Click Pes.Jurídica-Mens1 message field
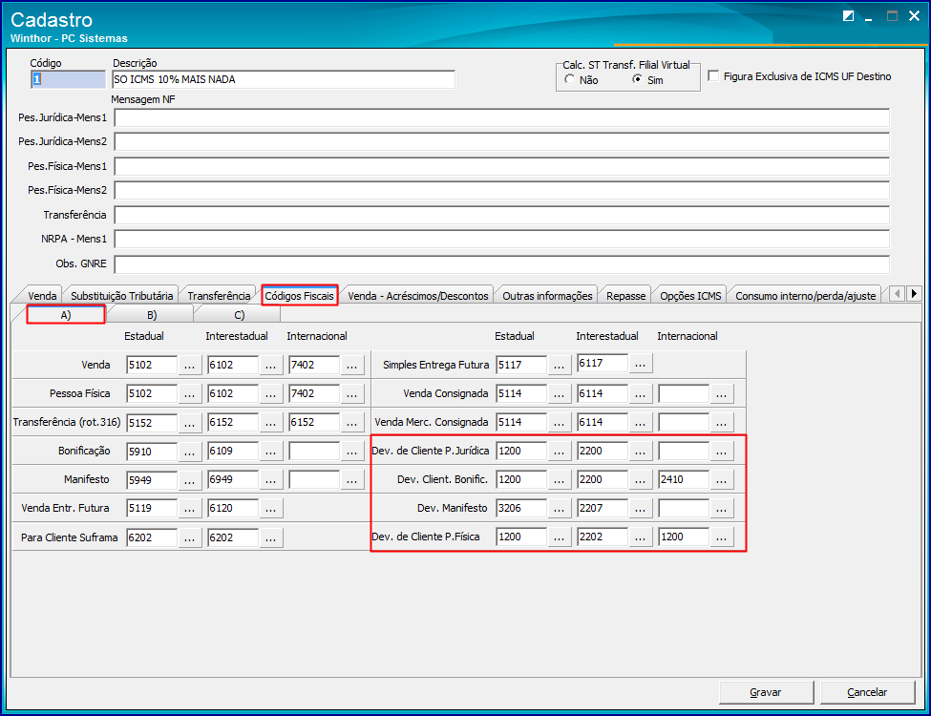Viewport: 931px width, 716px height. (x=501, y=118)
